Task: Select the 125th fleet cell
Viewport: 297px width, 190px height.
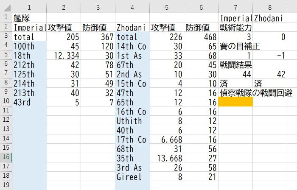Action: (29, 74)
